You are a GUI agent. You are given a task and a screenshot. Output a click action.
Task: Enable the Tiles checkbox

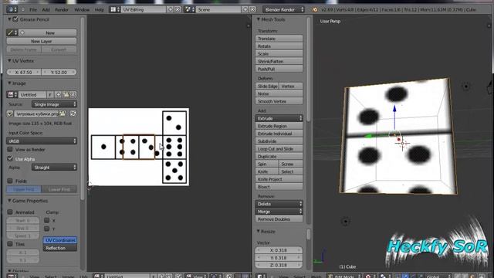click(10, 244)
